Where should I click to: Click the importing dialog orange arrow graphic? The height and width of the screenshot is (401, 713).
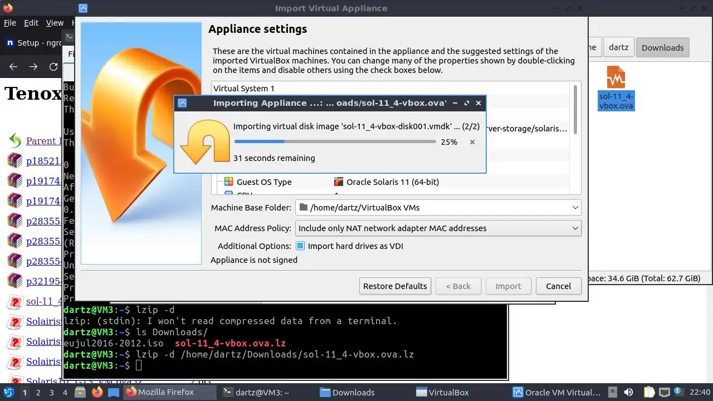point(205,142)
